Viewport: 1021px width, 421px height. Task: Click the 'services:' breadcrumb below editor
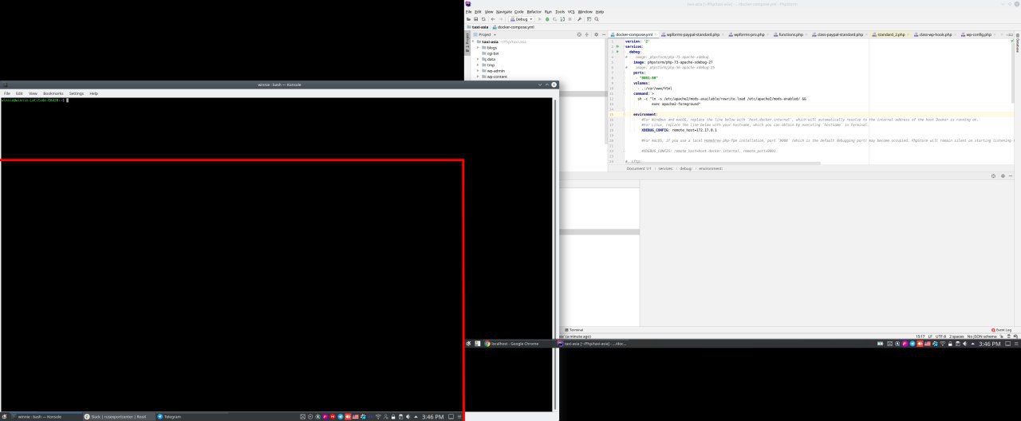coord(665,168)
